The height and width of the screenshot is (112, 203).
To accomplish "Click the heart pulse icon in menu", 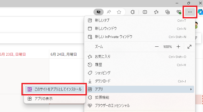I will 90,106.
